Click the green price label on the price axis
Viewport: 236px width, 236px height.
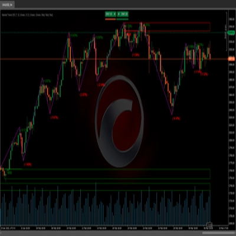[231, 32]
